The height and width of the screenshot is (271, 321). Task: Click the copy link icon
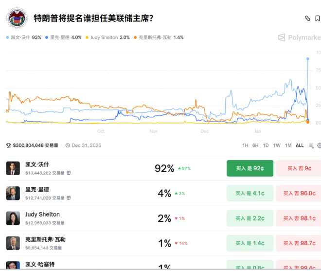pyautogui.click(x=307, y=18)
